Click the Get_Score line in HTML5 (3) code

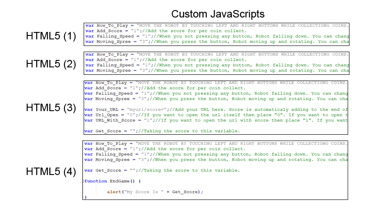click(162, 131)
